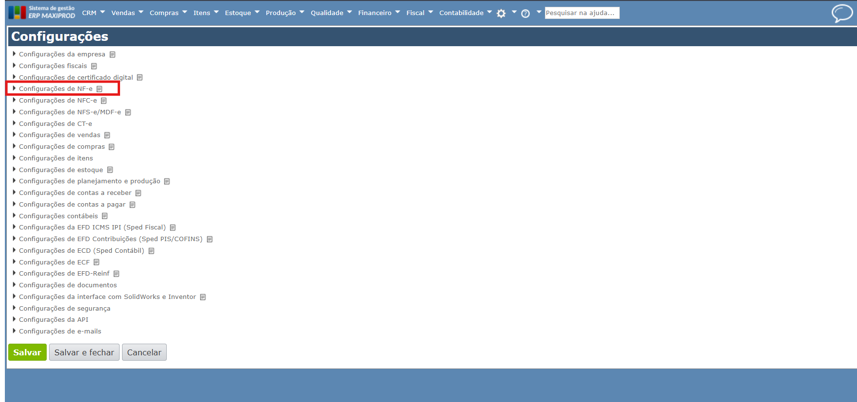Open the CRM menu
This screenshot has width=857, height=402.
93,13
